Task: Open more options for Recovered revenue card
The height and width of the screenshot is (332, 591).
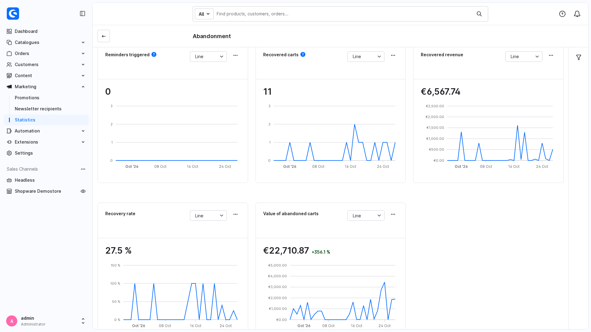Action: tap(551, 55)
